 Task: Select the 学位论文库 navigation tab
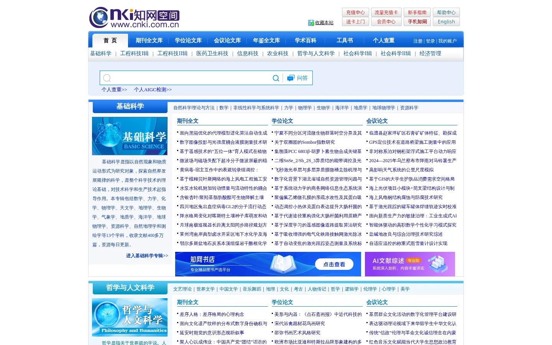tap(188, 41)
